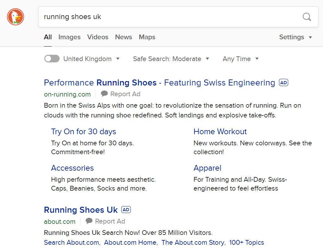Open the 100+ Topics link

(247, 242)
